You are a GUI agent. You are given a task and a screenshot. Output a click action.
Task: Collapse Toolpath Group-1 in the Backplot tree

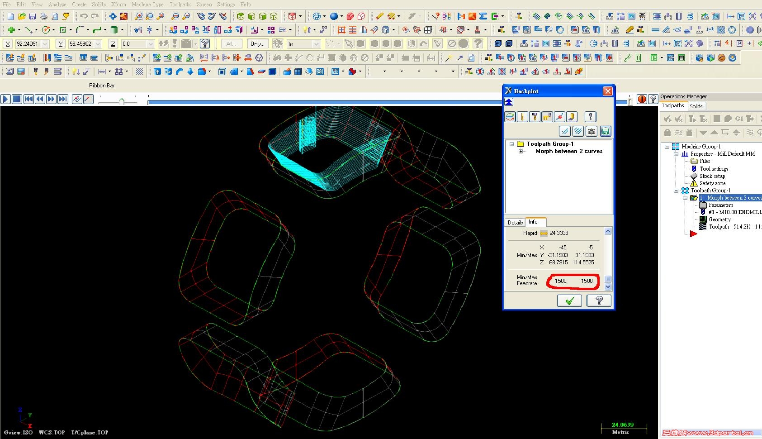(x=511, y=144)
